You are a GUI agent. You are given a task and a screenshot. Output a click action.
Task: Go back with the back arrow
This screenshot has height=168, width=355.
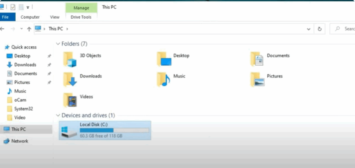[2, 29]
